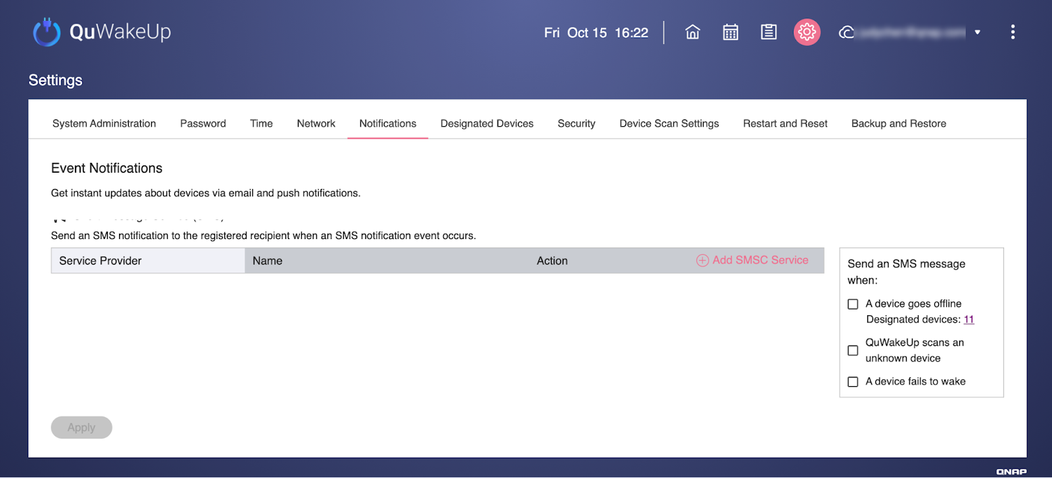The height and width of the screenshot is (478, 1052).
Task: Open the designated devices count link 11
Action: 968,320
